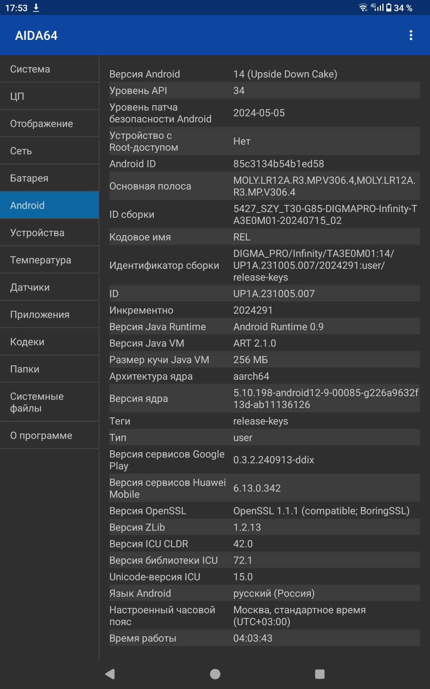Image resolution: width=430 pixels, height=689 pixels.
Task: Go to the Батарея section
Action: pos(49,178)
